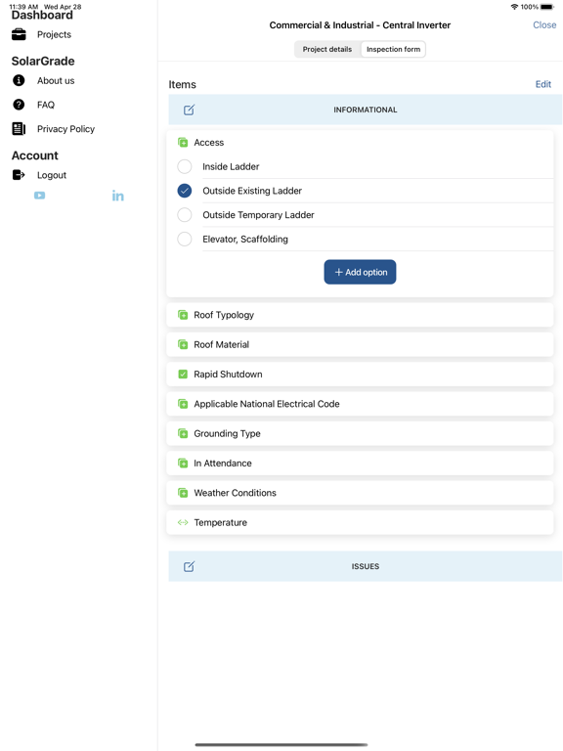Click the About us info icon
This screenshot has height=751, width=563.
(19, 80)
